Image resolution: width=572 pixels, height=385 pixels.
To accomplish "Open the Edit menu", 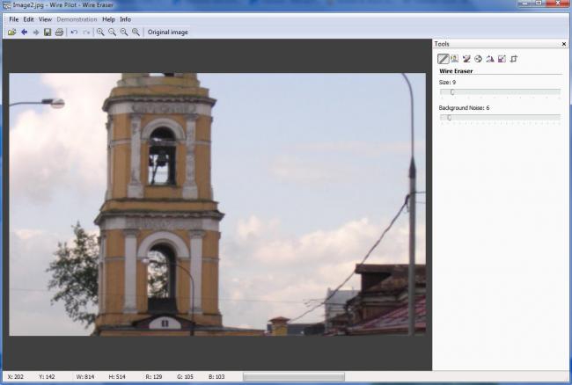I will tap(29, 19).
